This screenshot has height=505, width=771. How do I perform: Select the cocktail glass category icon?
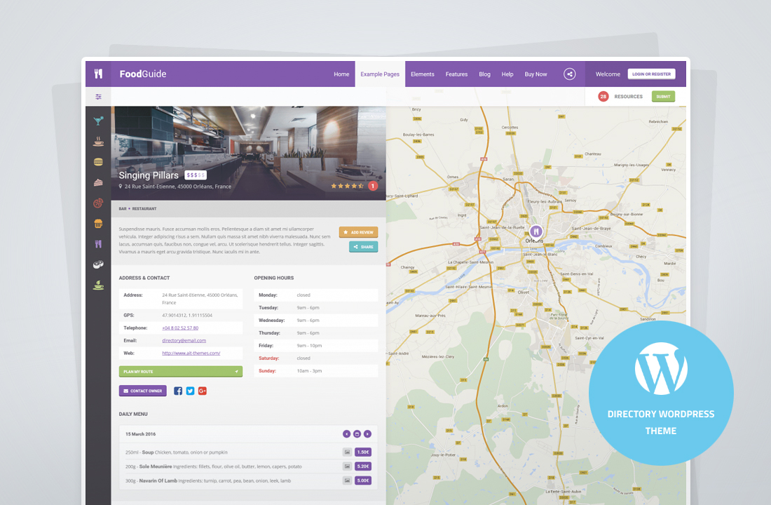98,121
